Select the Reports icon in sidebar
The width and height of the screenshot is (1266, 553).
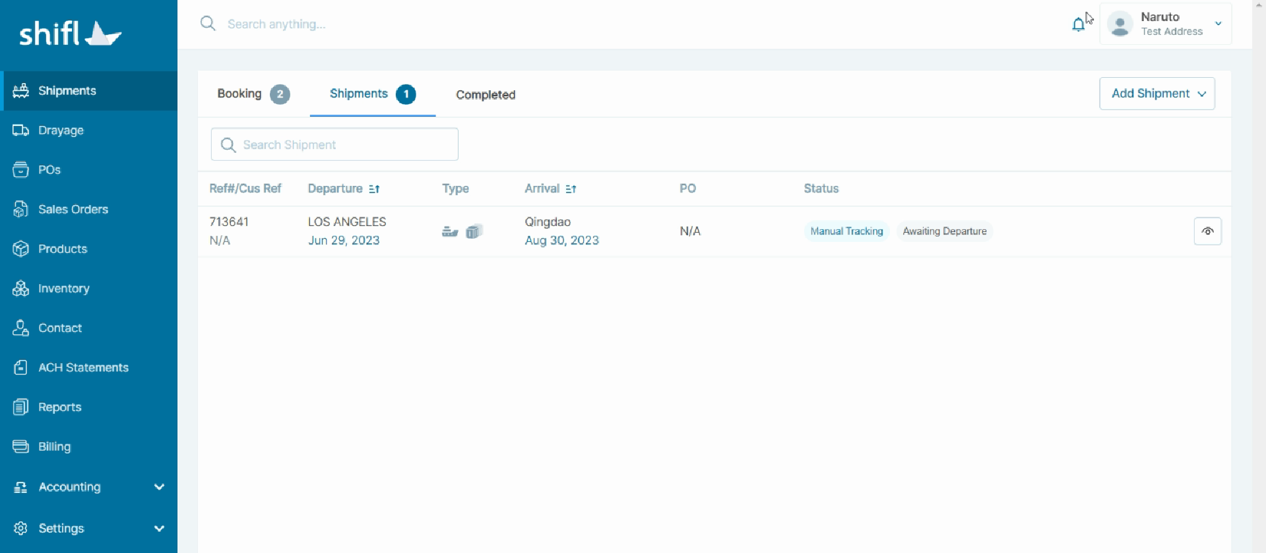pyautogui.click(x=20, y=407)
